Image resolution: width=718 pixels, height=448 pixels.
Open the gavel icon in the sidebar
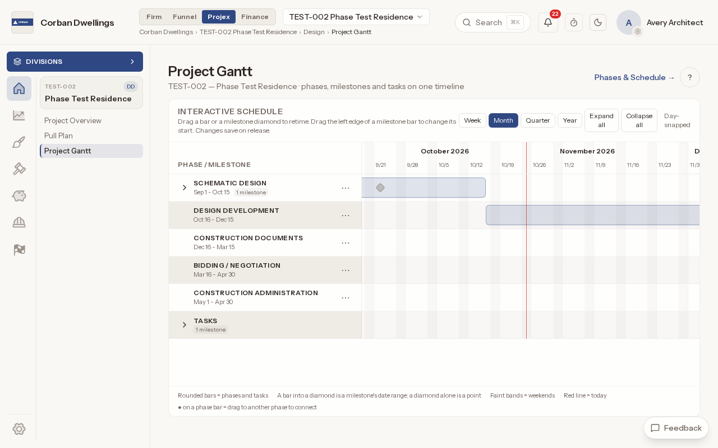click(19, 169)
